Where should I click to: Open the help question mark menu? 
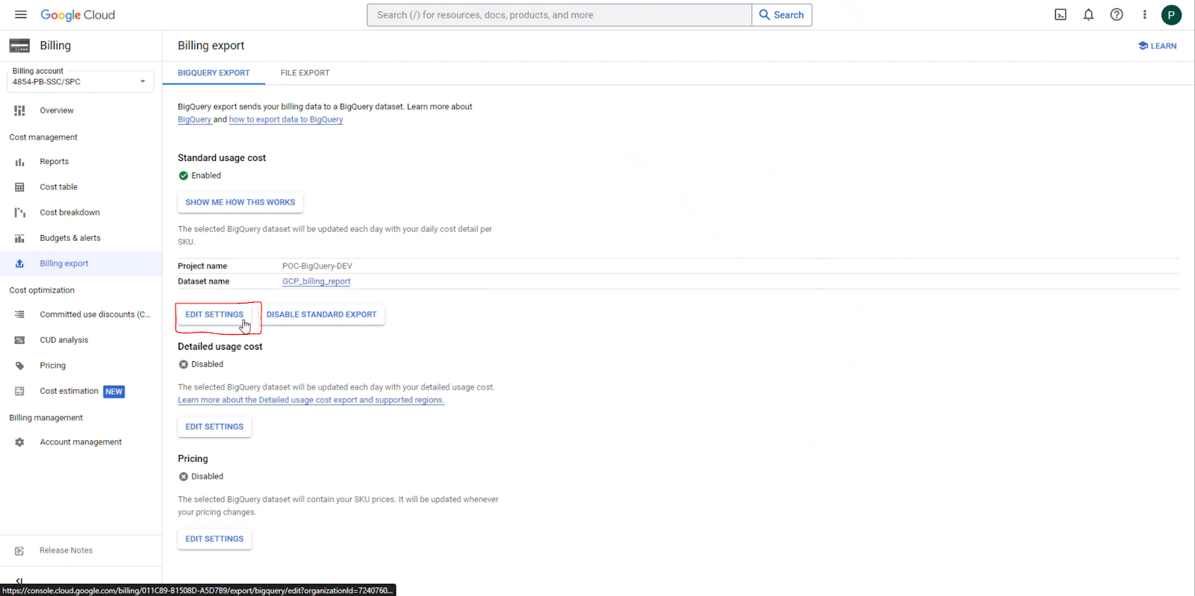[x=1117, y=15]
